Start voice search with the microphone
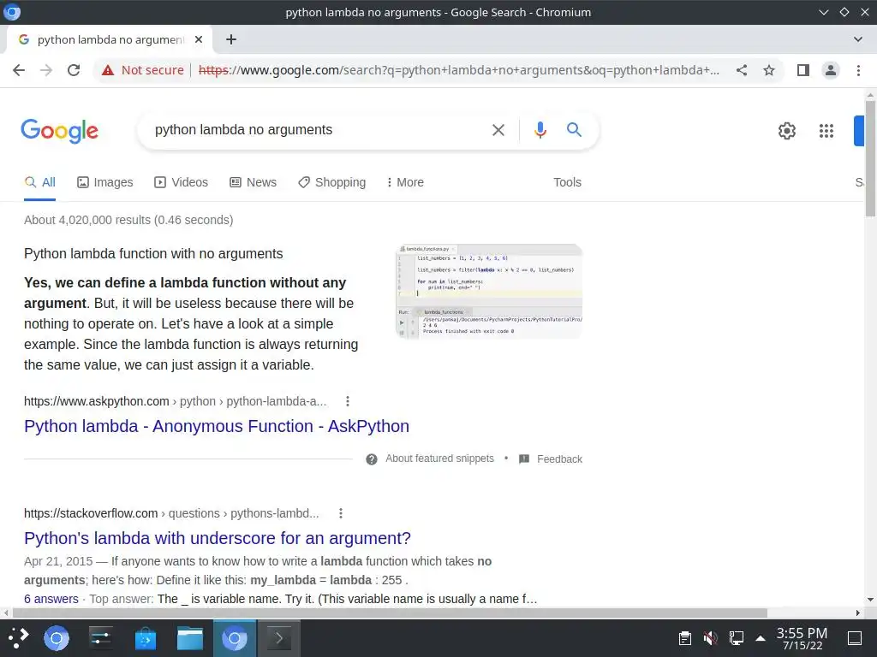The width and height of the screenshot is (877, 657). pos(540,130)
